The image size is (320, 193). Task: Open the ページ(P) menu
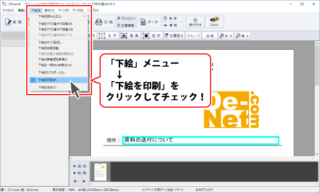63,10
